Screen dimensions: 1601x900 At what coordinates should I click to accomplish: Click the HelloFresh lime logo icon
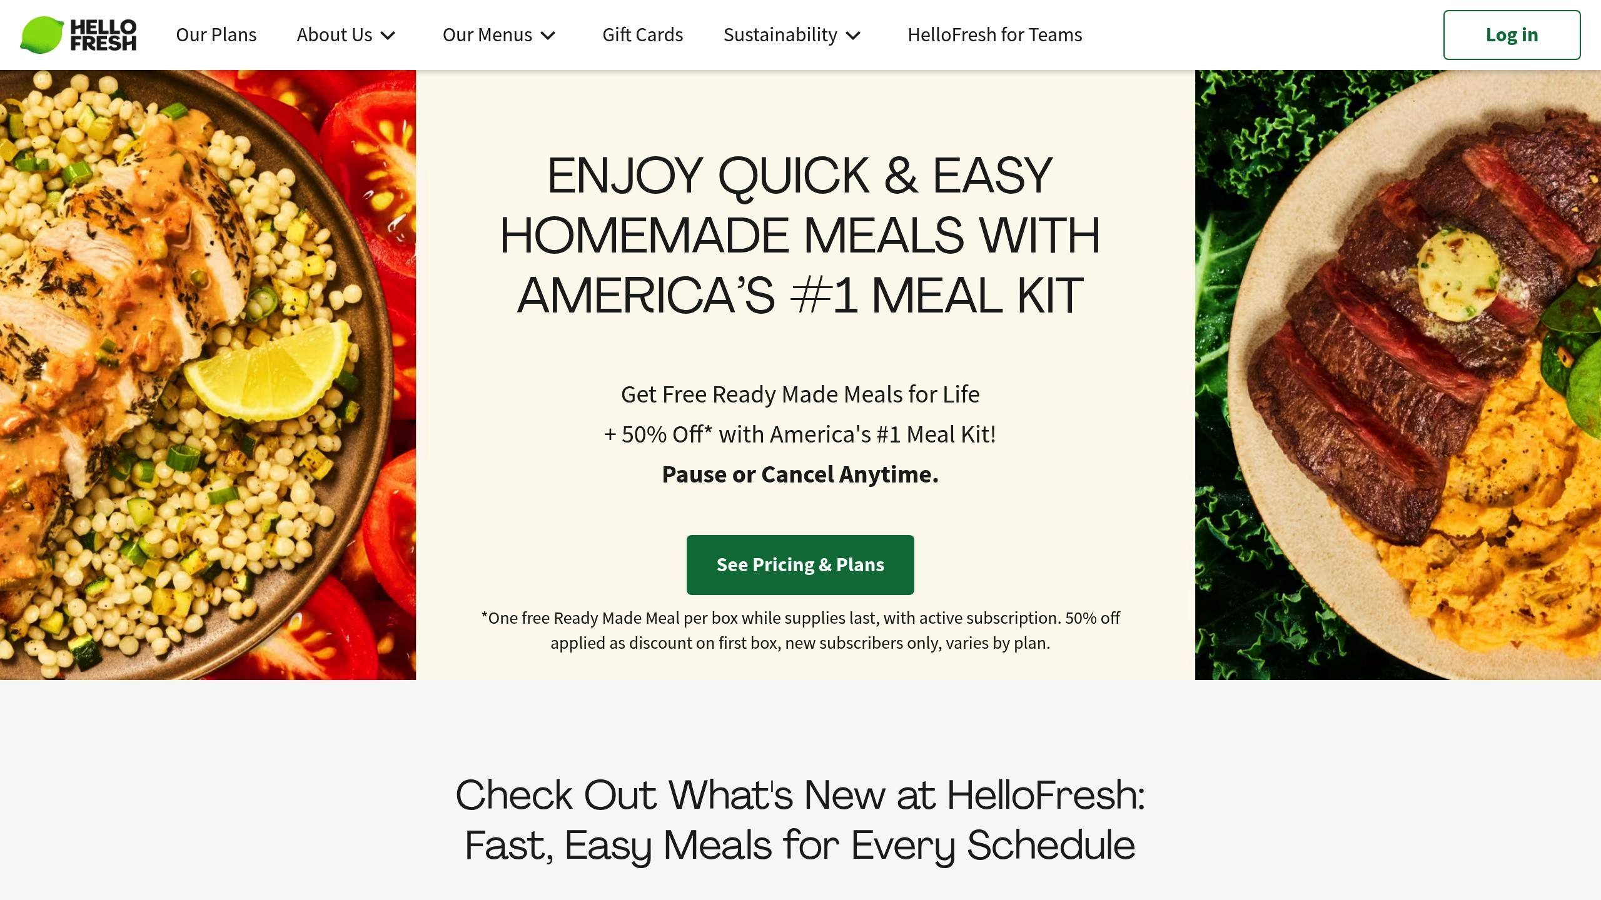click(x=42, y=34)
